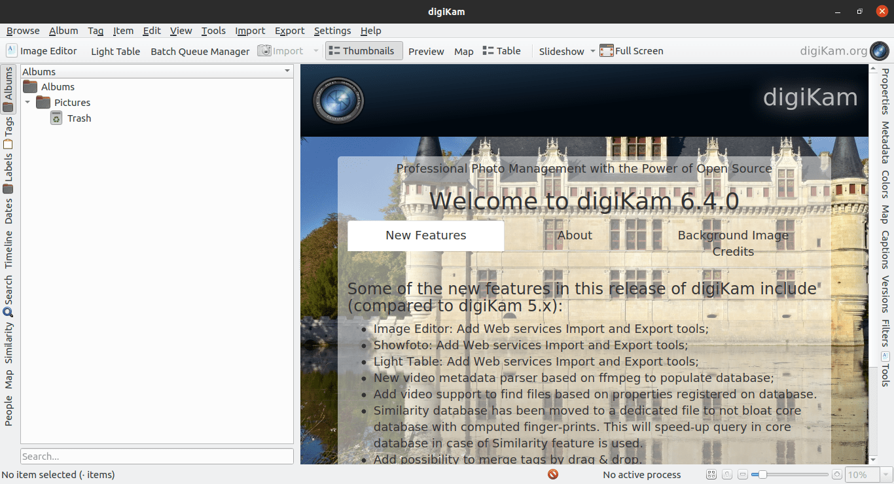The image size is (894, 484).
Task: Open the Settings menu
Action: pyautogui.click(x=332, y=31)
